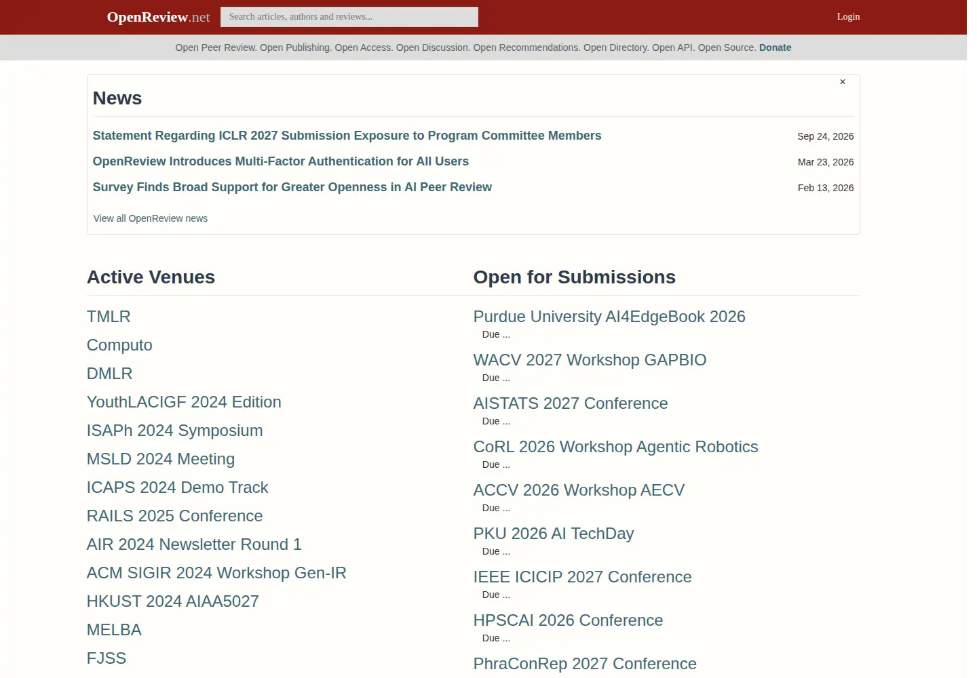Open YouthLACIGF 2024 Edition

pos(184,402)
